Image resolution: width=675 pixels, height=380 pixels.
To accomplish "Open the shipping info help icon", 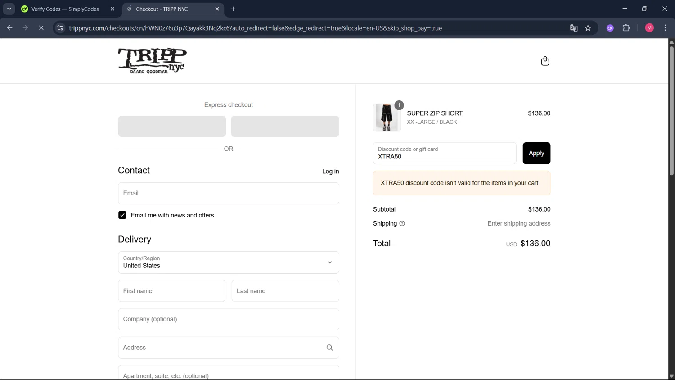I will tap(402, 223).
